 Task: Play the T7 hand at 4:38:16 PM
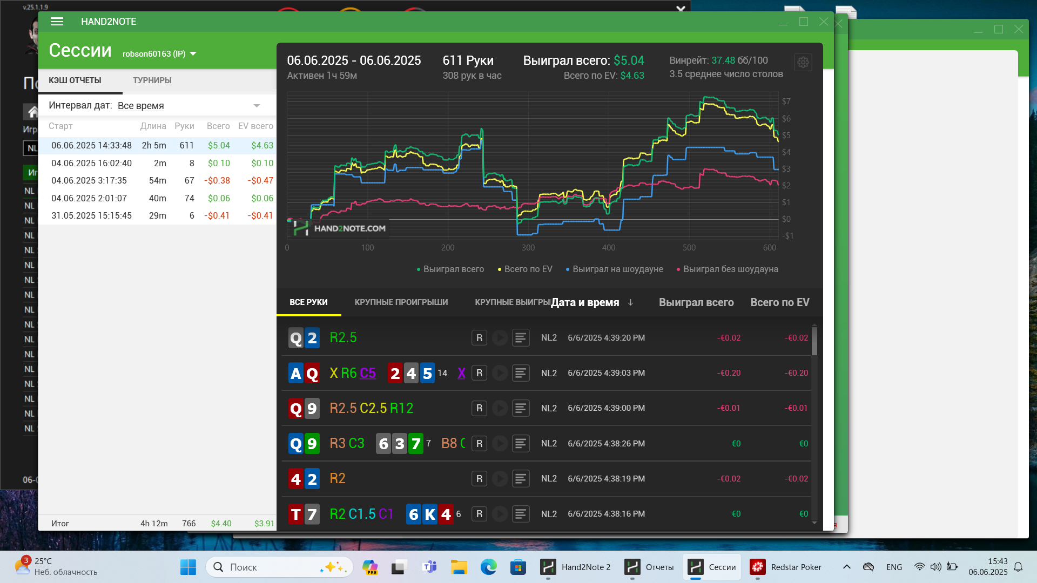pos(500,514)
